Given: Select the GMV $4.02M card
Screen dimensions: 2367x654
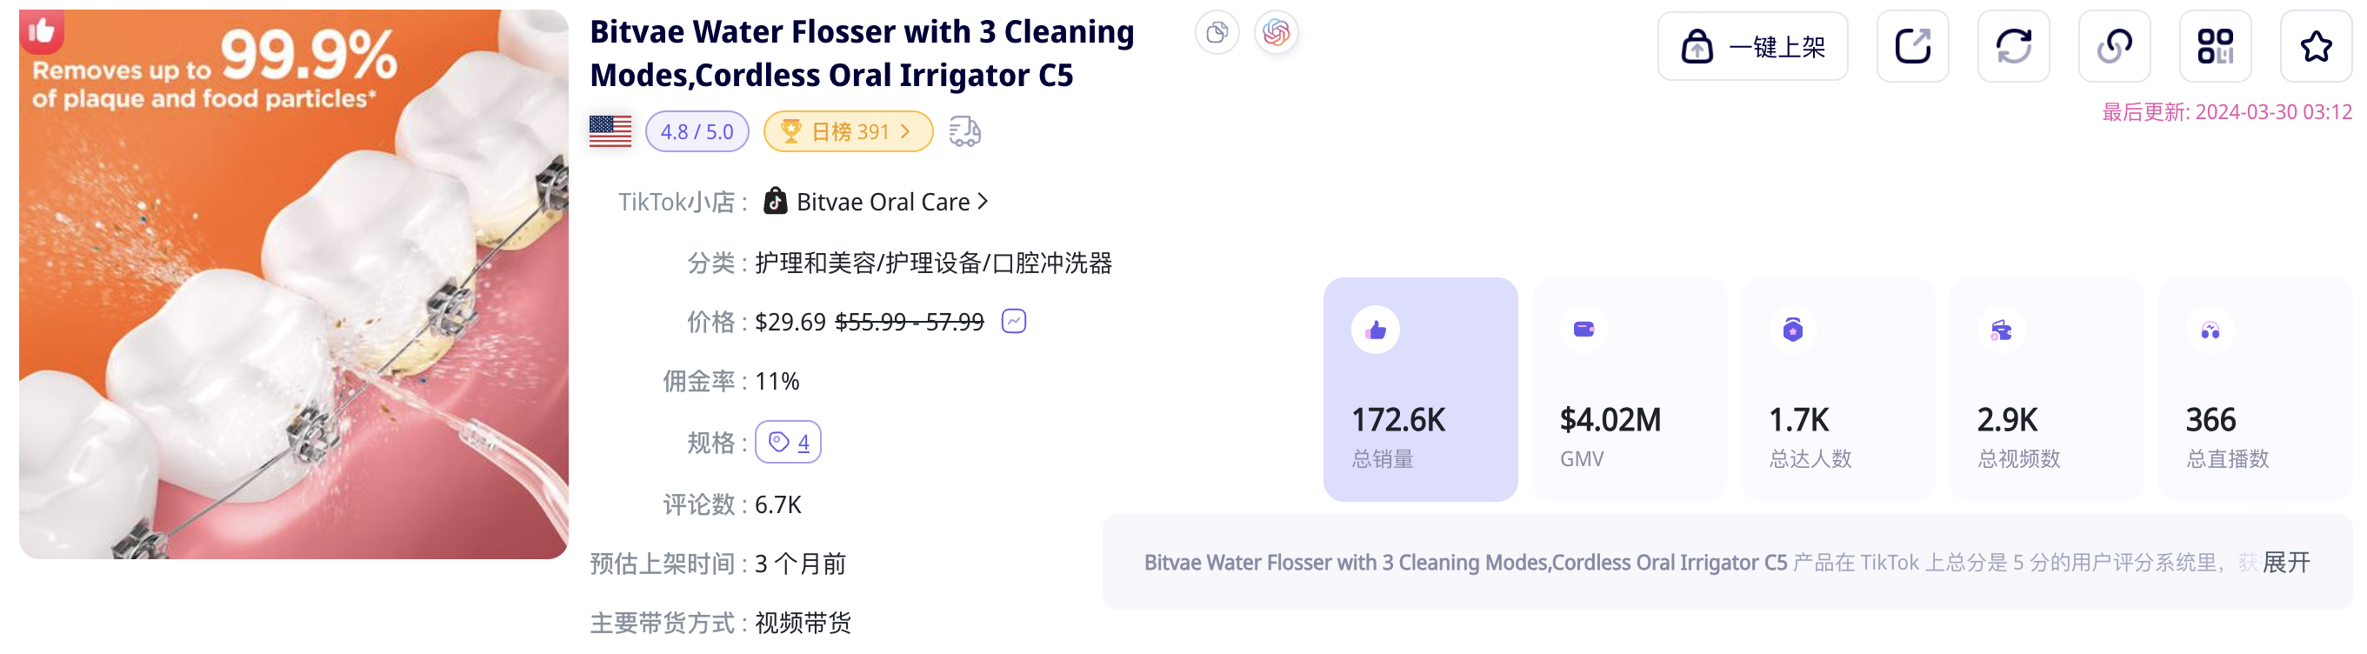Looking at the screenshot, I should point(1628,390).
